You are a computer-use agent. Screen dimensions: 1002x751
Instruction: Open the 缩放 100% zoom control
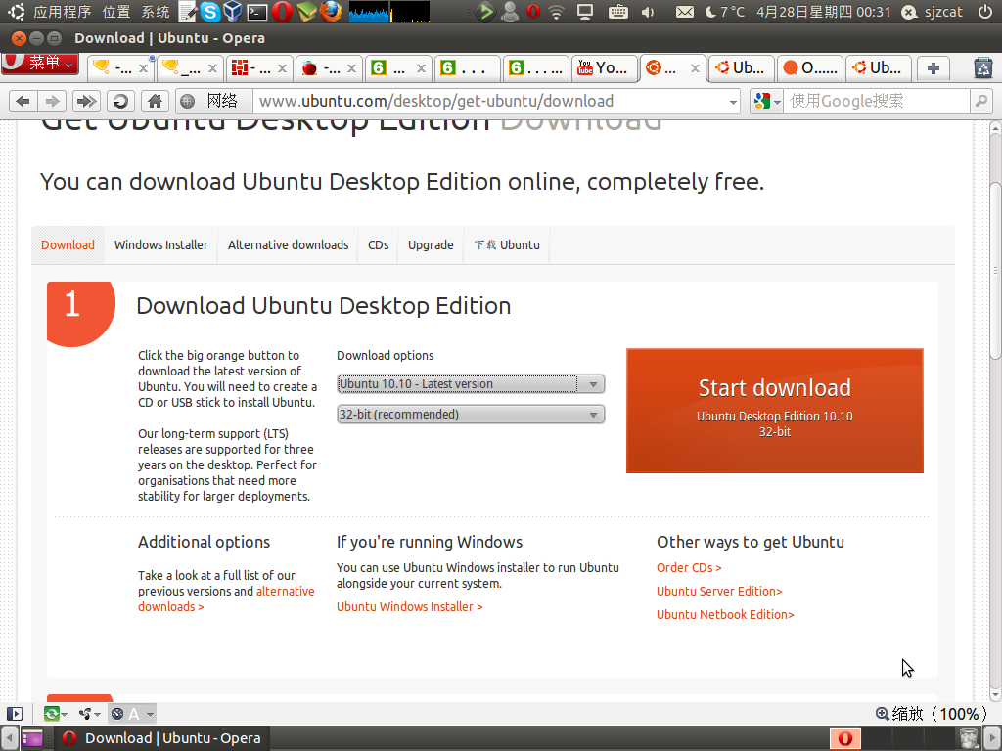[931, 714]
